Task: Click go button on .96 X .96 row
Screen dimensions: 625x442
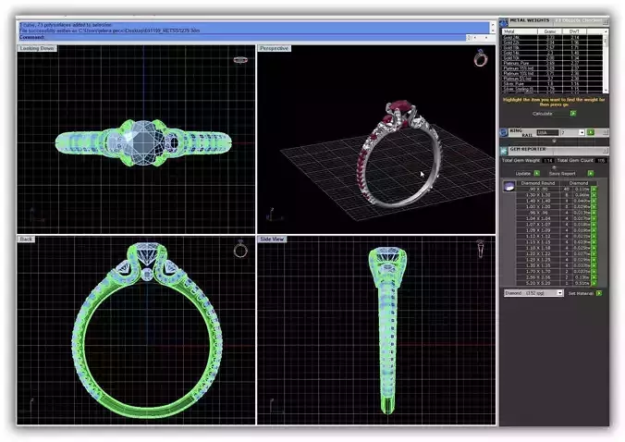Action: point(594,213)
